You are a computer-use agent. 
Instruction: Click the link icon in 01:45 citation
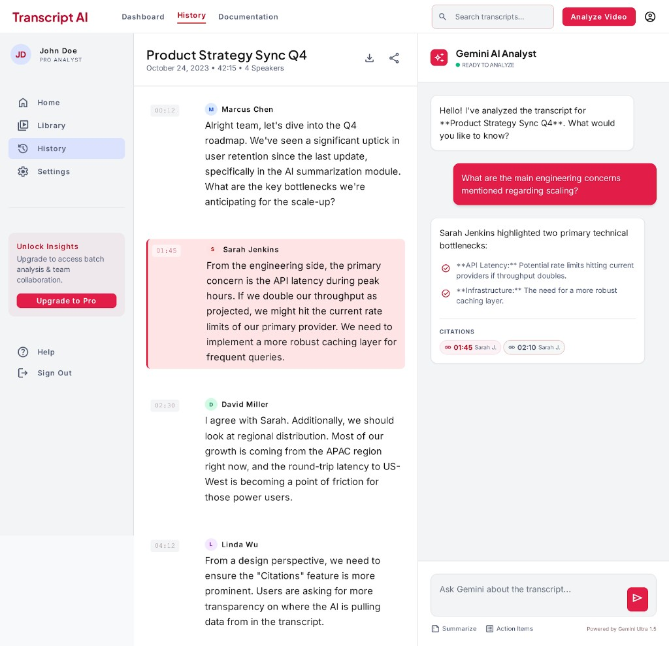coord(448,348)
